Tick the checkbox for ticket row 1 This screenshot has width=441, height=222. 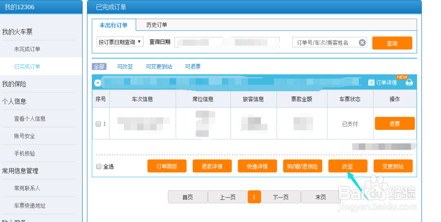pos(98,124)
